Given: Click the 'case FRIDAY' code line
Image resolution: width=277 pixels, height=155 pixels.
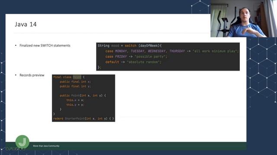Looking at the screenshot, I should tap(136, 56).
